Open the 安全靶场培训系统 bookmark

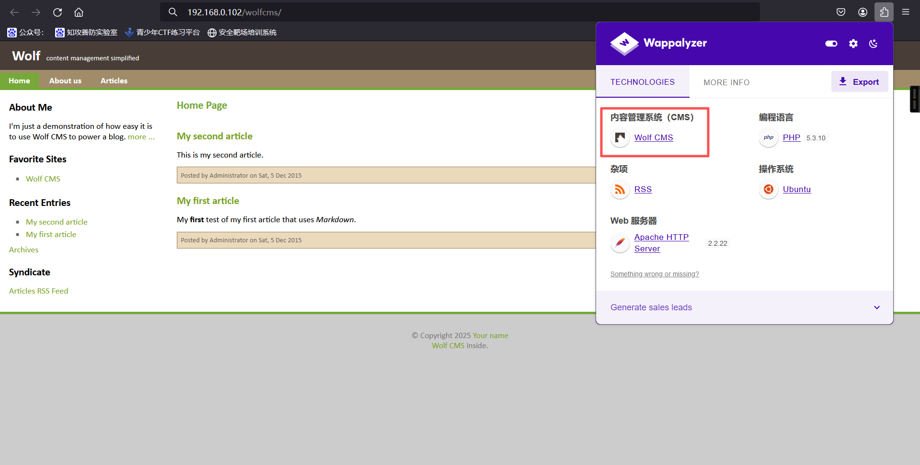click(x=242, y=32)
